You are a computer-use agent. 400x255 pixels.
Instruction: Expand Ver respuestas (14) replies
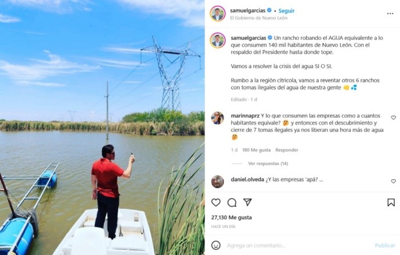pos(268,164)
